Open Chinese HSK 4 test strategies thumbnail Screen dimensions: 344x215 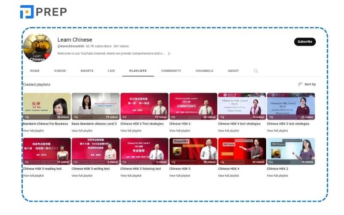click(x=242, y=106)
